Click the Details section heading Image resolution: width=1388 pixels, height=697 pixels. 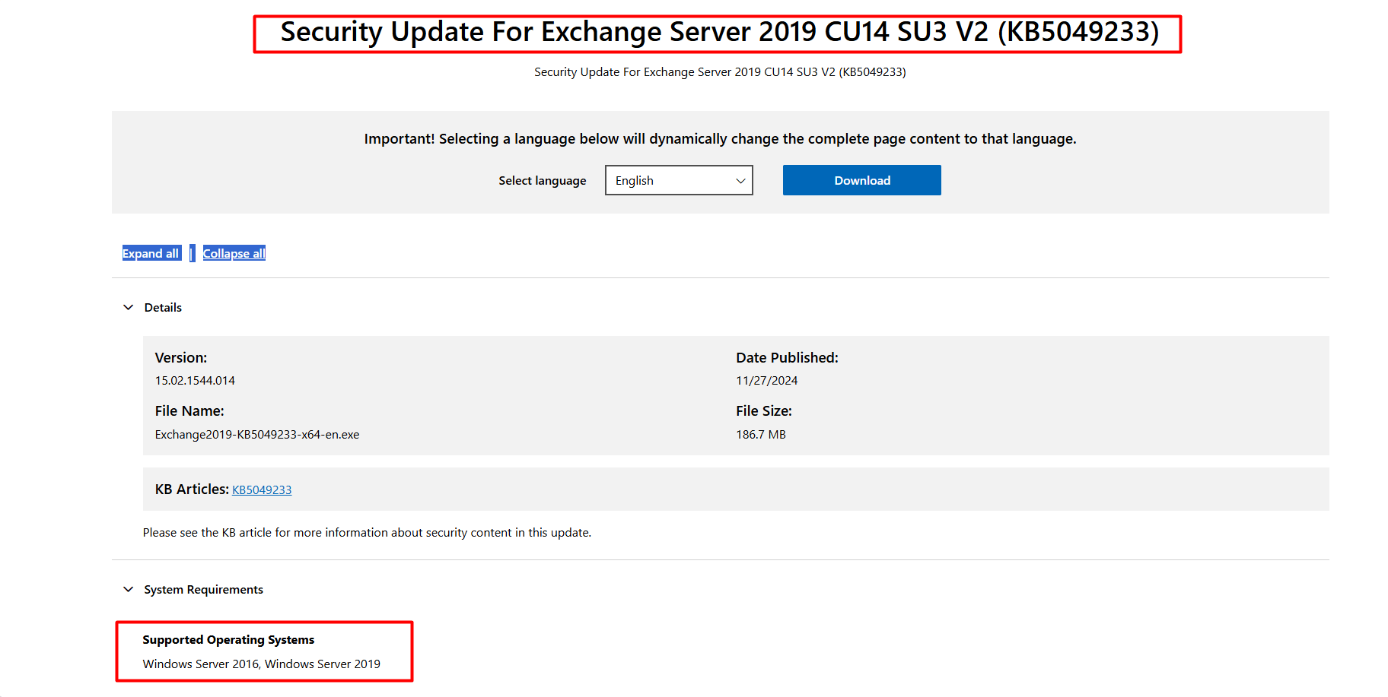pos(163,307)
